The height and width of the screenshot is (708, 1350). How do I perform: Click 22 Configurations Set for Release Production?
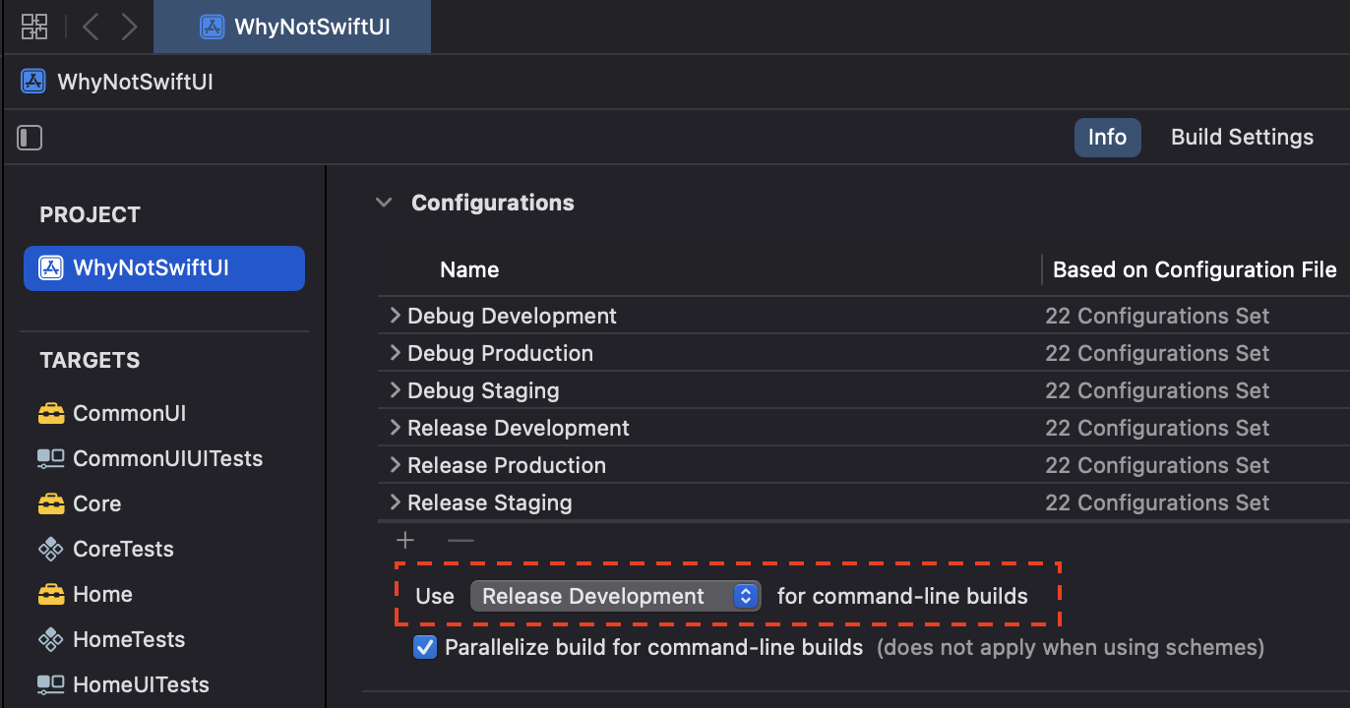coord(1157,465)
